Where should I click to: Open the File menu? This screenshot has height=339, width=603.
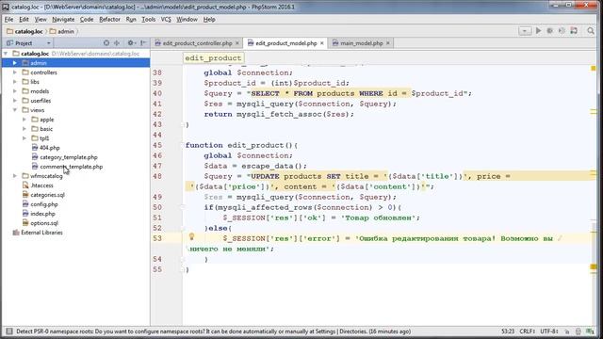[8, 19]
